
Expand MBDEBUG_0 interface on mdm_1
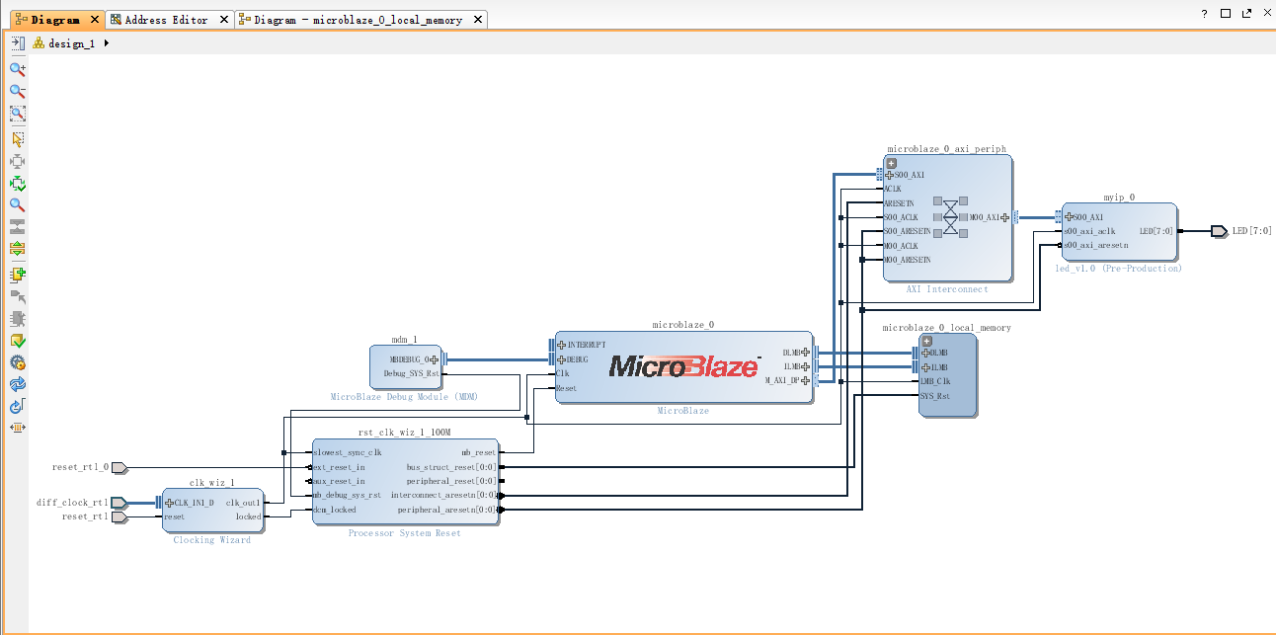click(435, 359)
